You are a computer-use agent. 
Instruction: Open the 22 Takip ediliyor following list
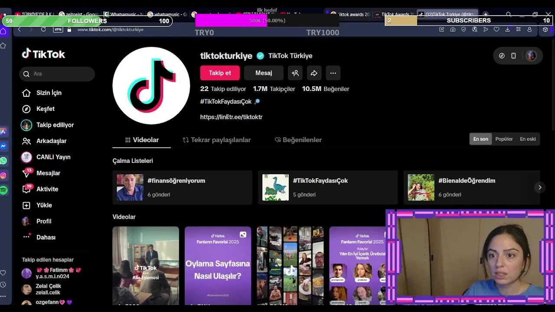[223, 89]
